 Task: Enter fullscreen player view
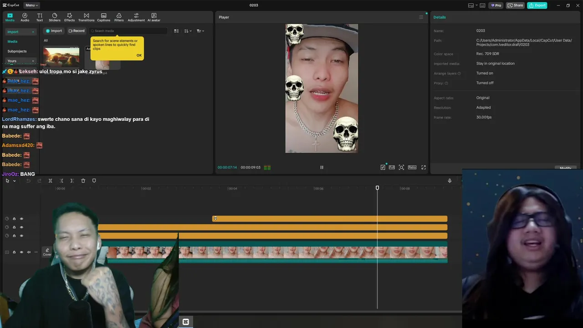[424, 167]
